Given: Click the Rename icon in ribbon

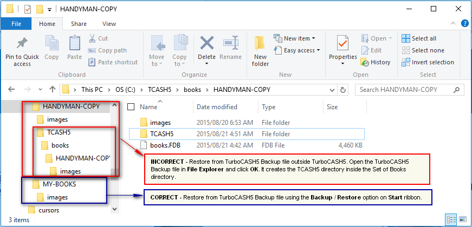Looking at the screenshot, I should (231, 44).
